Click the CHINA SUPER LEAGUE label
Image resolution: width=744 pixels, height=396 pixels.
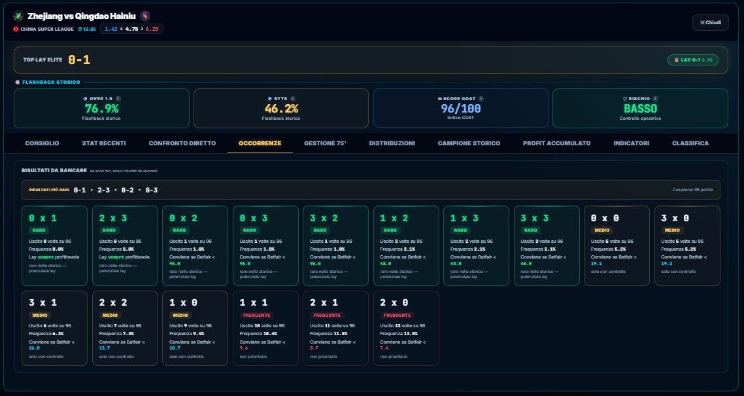point(47,29)
